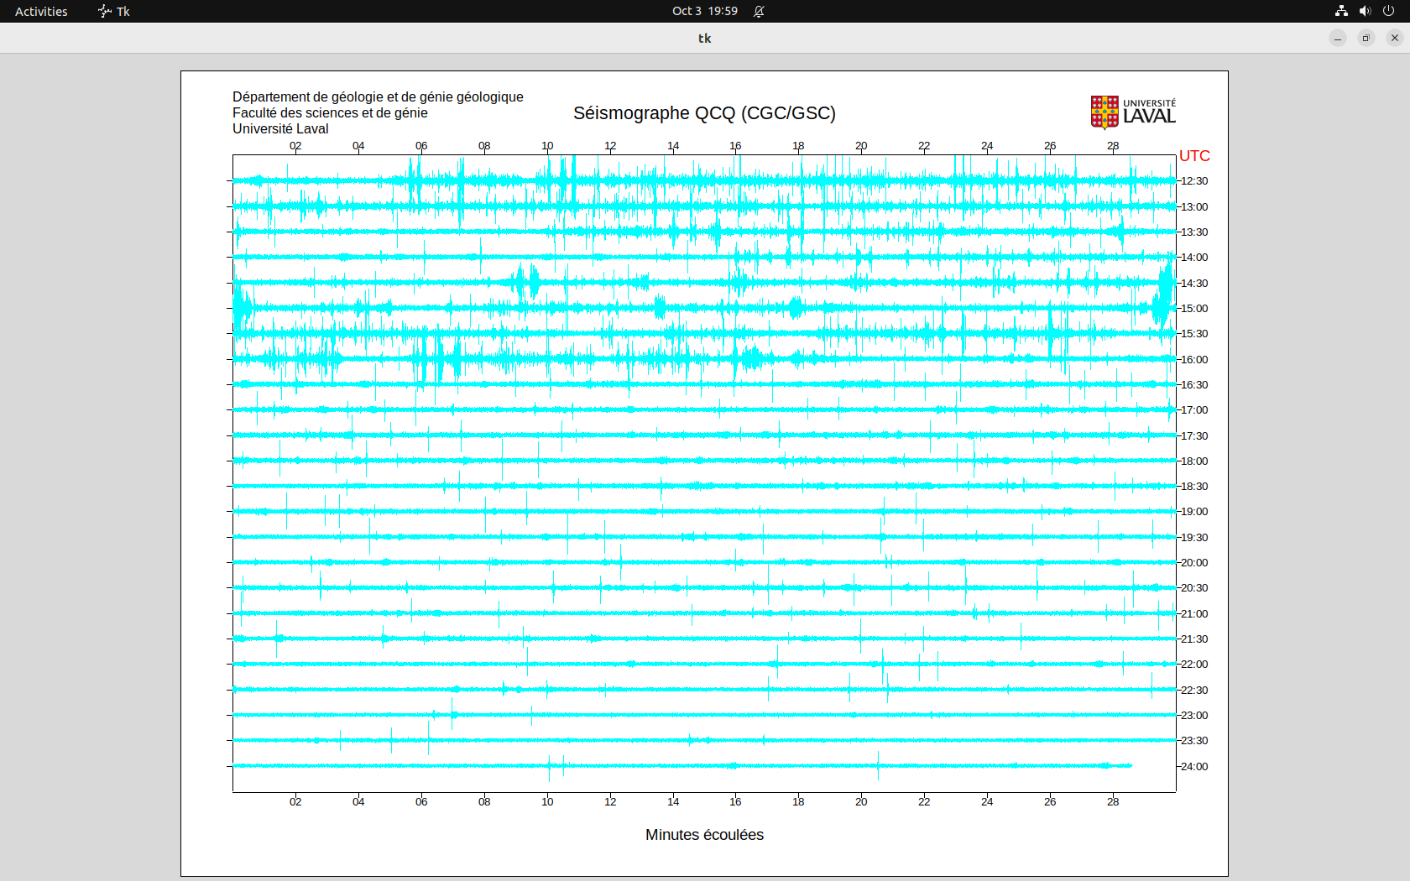Maximize the tk window
Image resolution: width=1410 pixels, height=881 pixels.
[x=1366, y=38]
